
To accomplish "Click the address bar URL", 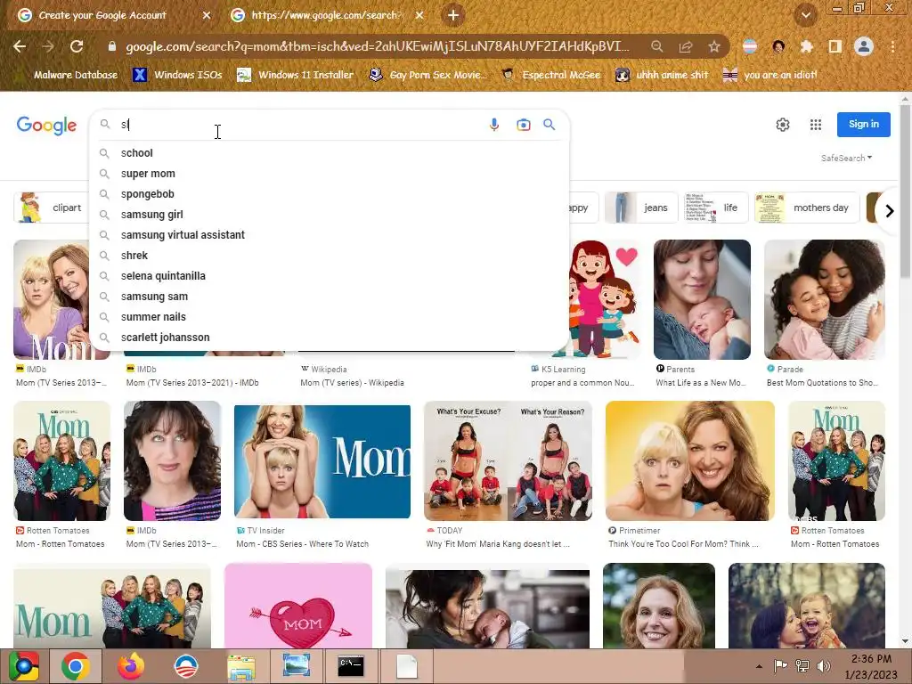I will click(x=378, y=46).
